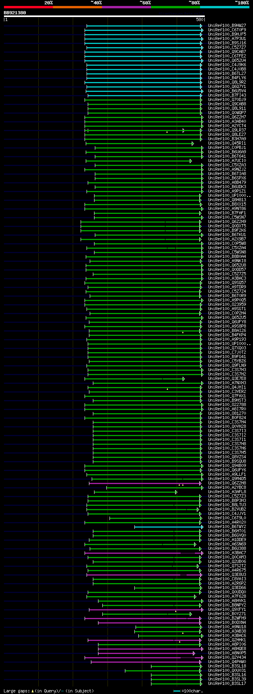Select label UniRef100_Q9LR37
This screenshot has width=253, height=694.
point(227,130)
